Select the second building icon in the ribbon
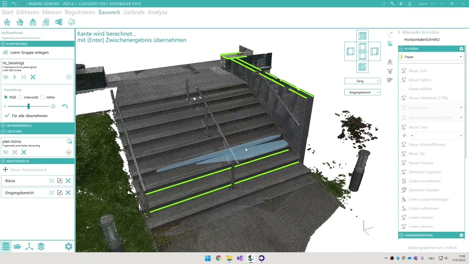 coord(20,22)
